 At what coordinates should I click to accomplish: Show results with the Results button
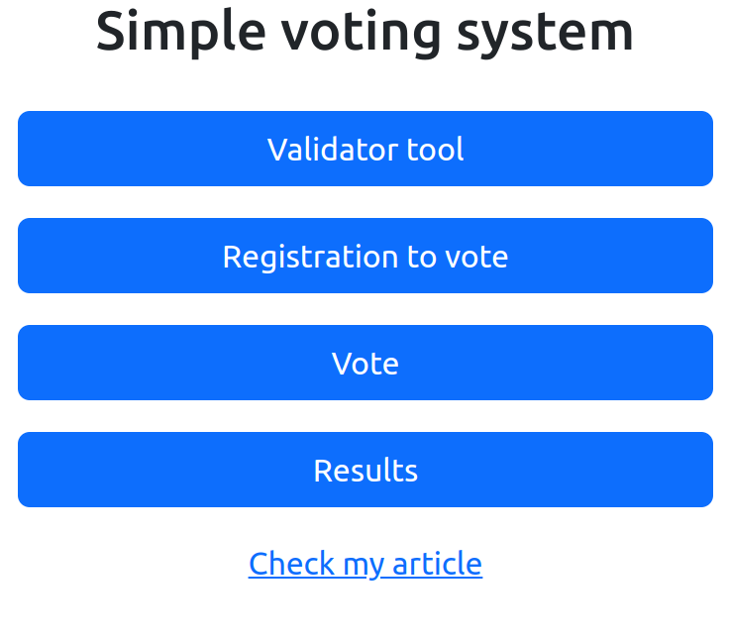click(x=364, y=470)
